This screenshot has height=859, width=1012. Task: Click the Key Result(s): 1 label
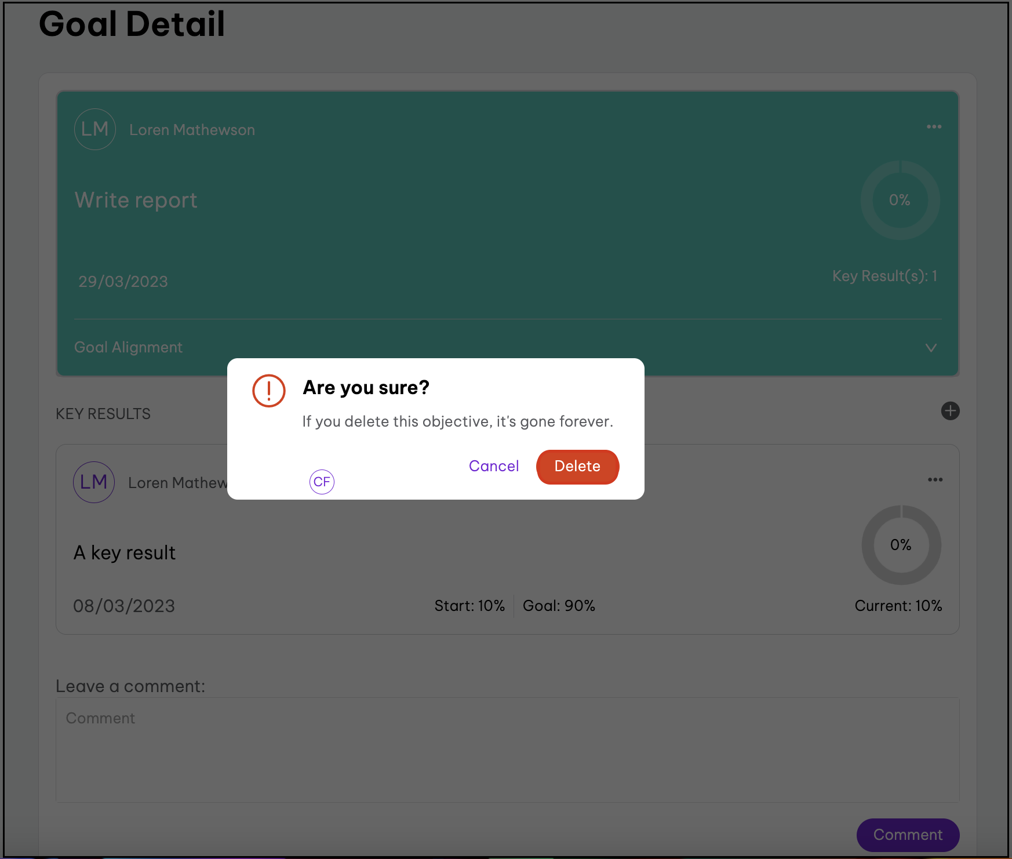click(x=884, y=276)
